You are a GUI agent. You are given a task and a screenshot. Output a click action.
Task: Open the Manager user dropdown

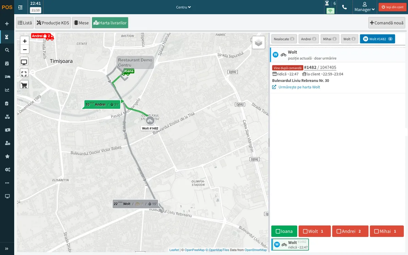(364, 7)
